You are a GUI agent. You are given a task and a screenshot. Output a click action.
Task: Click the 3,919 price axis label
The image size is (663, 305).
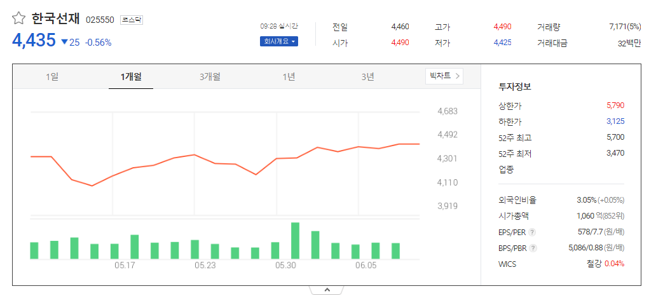[x=448, y=206]
